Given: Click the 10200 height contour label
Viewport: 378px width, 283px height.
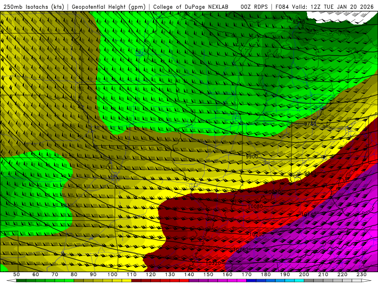Looking at the screenshot, I should point(257,234).
